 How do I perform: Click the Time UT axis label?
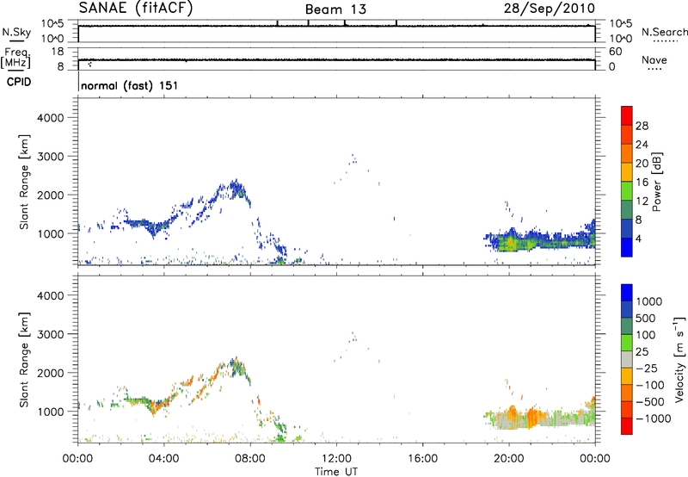336,472
